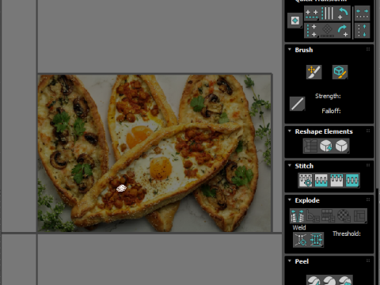
Task: Click the Set Pivot icon in Quick Transform
Action: tap(295, 21)
